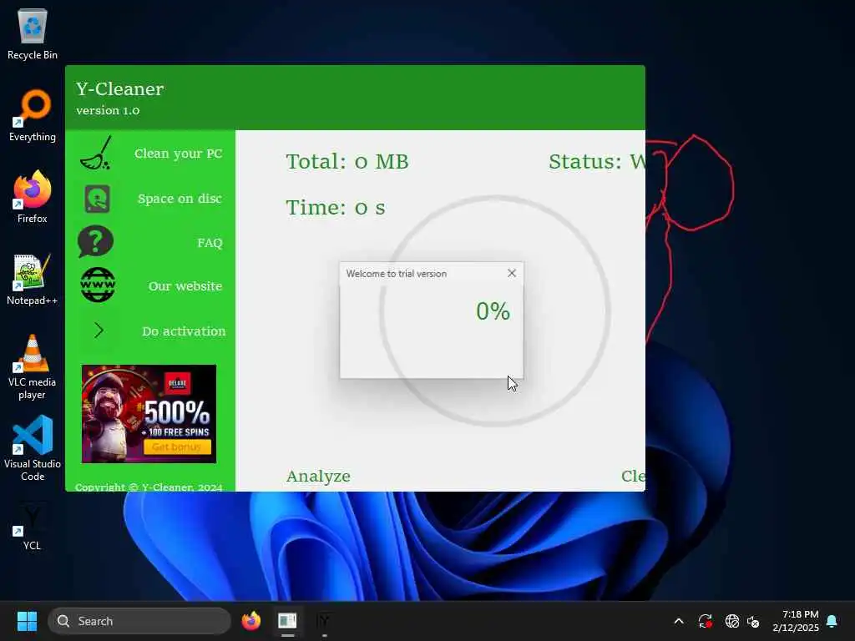Screen dimensions: 855x641
Task: Click the sync tray icon with red dot
Action: [x=705, y=621]
